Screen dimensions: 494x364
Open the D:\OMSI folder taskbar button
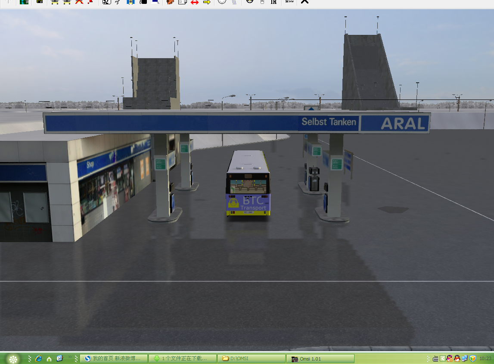click(252, 358)
